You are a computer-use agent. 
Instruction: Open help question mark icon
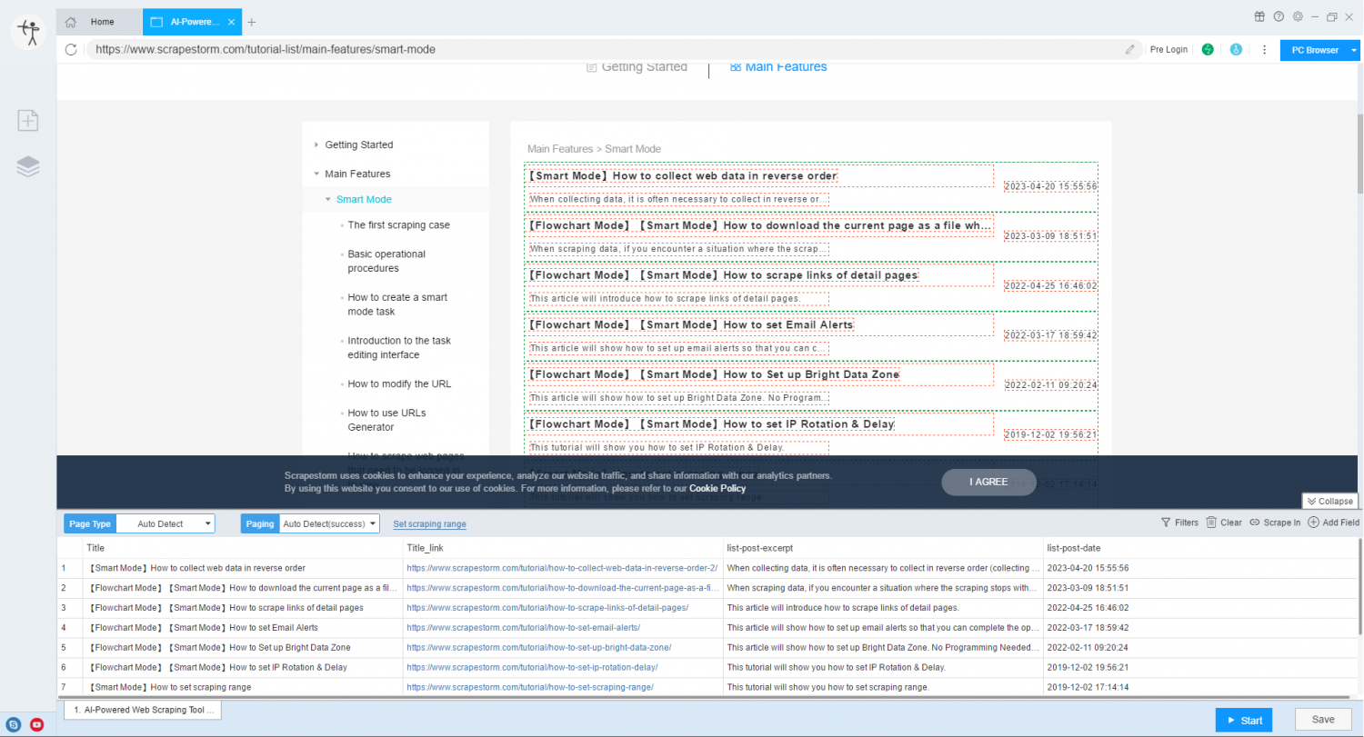[1279, 16]
